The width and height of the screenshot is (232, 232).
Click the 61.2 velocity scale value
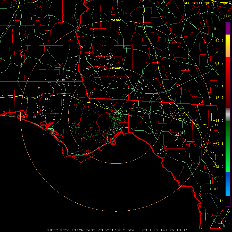pos(219,63)
